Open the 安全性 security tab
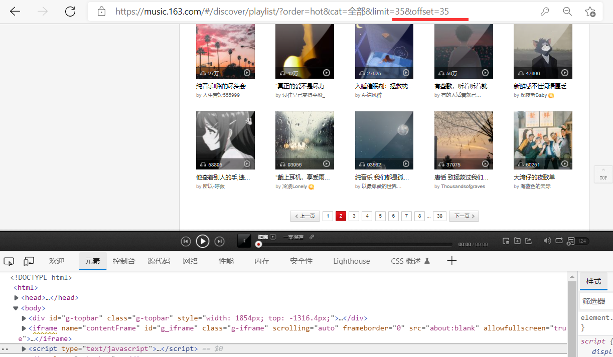 point(301,261)
